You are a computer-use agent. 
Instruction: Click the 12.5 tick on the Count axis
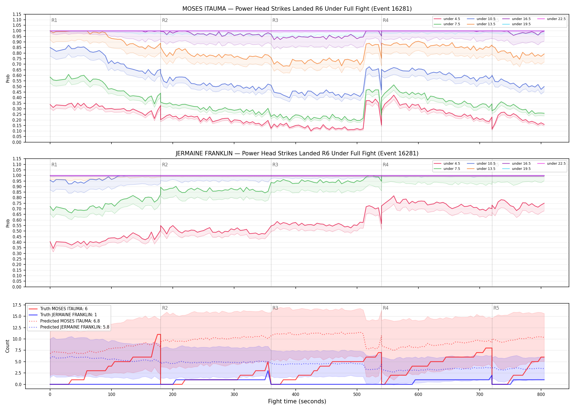[x=17, y=328]
